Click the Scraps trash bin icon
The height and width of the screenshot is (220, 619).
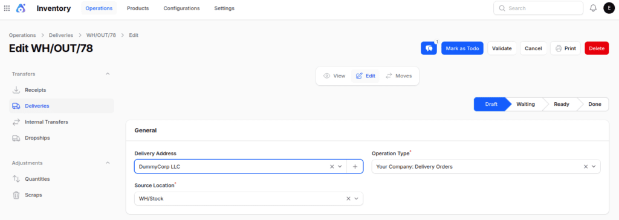click(x=16, y=195)
